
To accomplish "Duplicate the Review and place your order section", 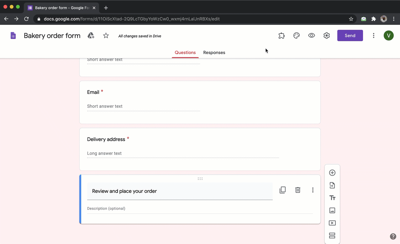I will point(282,190).
